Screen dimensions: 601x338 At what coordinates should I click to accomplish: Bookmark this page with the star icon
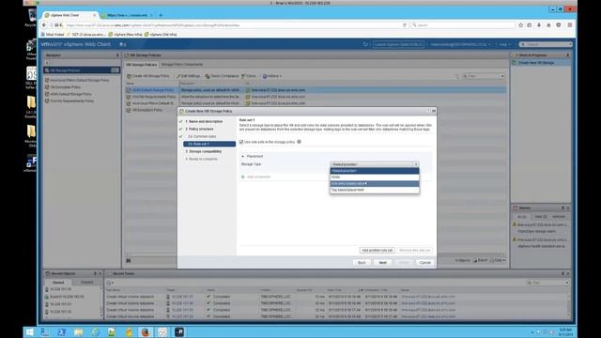[x=520, y=25]
